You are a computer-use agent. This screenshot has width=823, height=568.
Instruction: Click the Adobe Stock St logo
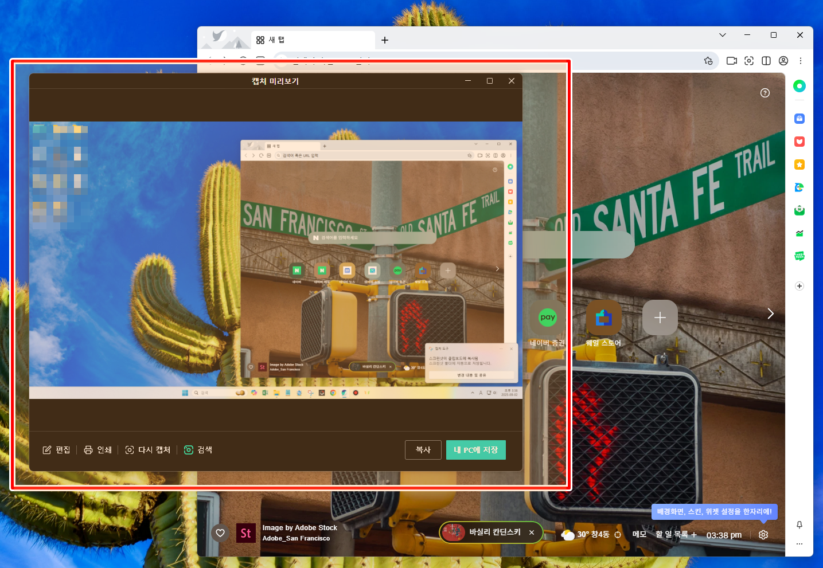pos(246,533)
